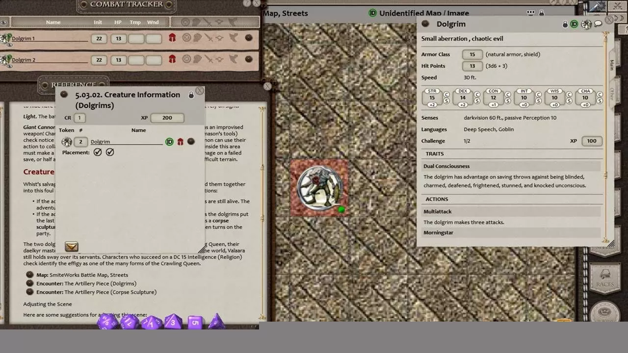This screenshot has height=353, width=628.
Task: Click the Armor Class value field
Action: [x=472, y=54]
